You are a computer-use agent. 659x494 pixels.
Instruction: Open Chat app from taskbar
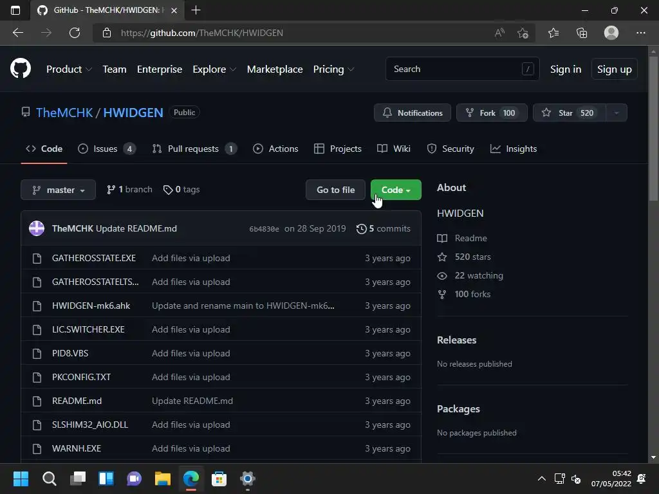click(x=134, y=479)
